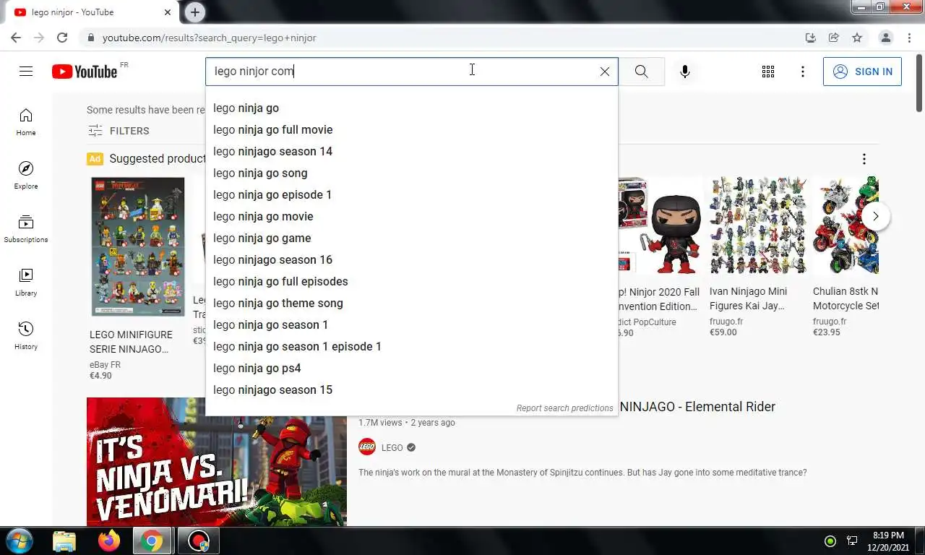The height and width of the screenshot is (555, 925).
Task: Click the LEGO channel avatar
Action: (367, 447)
